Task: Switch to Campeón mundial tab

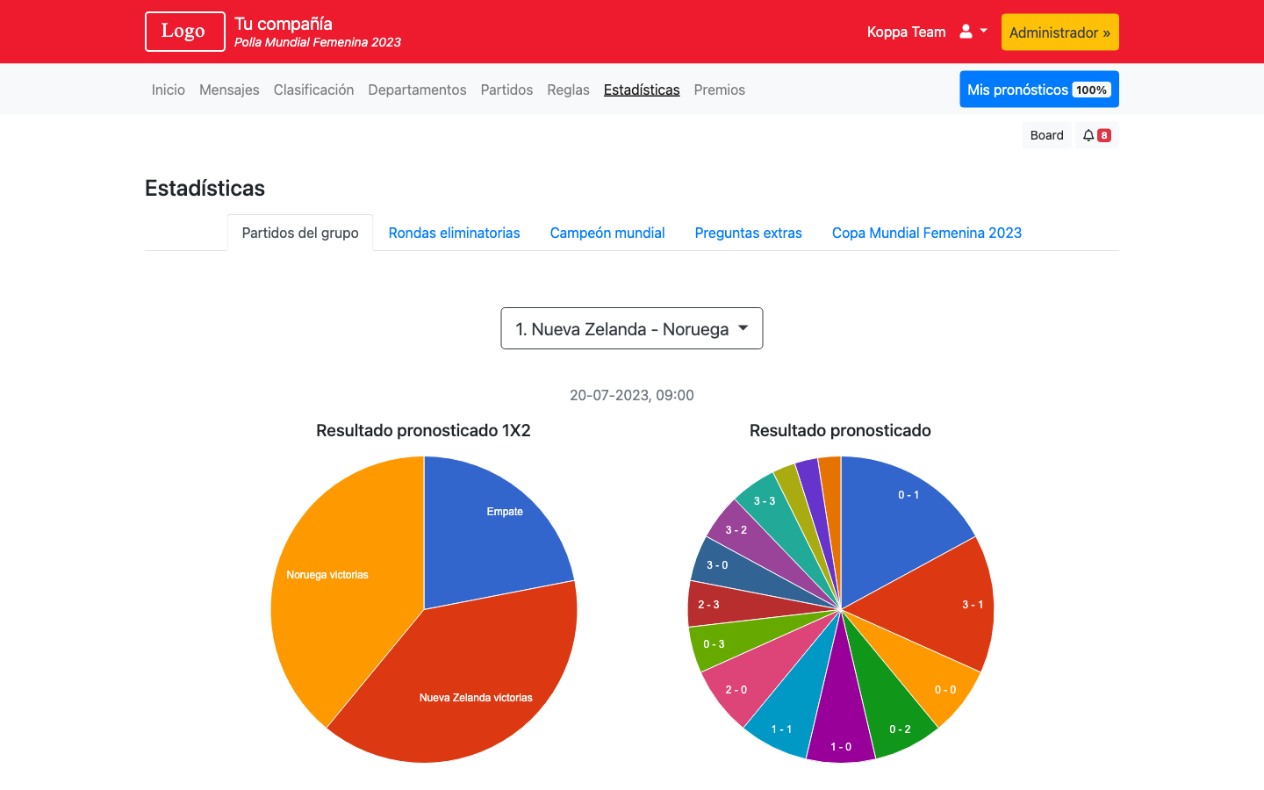Action: [x=607, y=233]
